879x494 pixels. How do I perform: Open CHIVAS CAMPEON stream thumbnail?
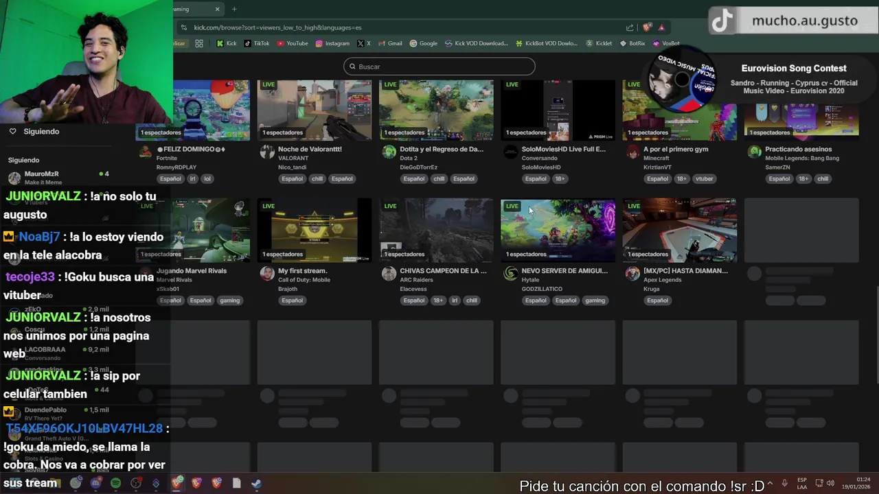(436, 231)
